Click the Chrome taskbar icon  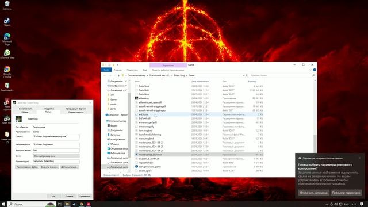coord(82,204)
